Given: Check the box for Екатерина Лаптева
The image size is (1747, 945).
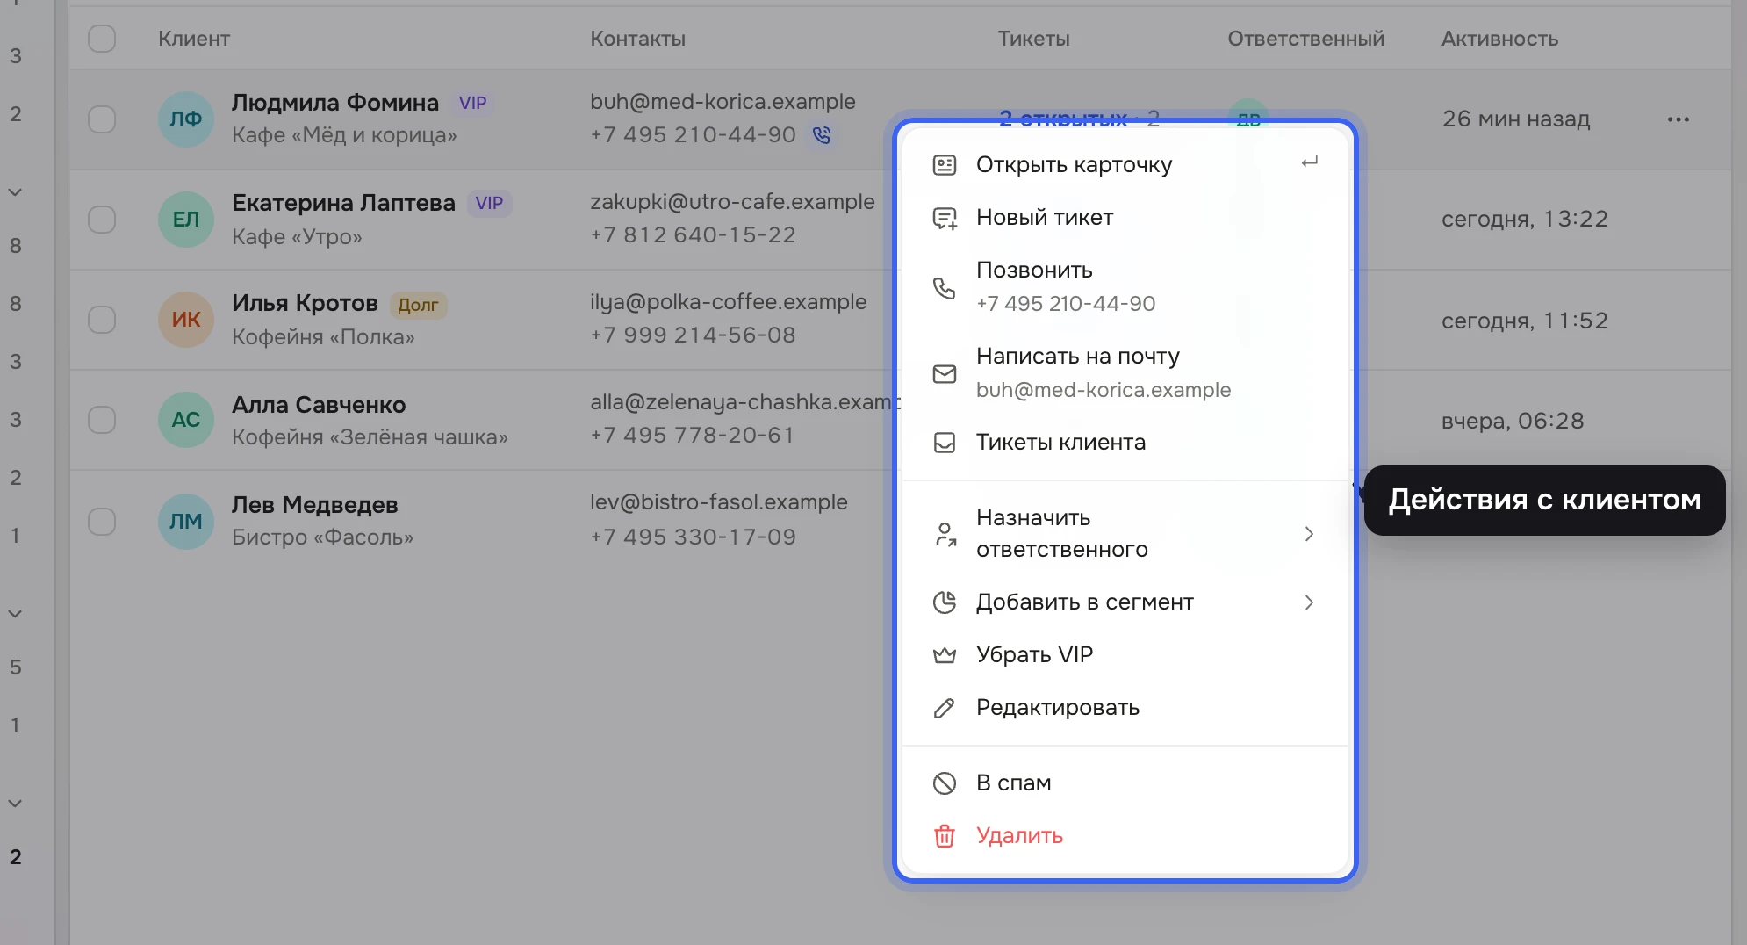Looking at the screenshot, I should 102,220.
